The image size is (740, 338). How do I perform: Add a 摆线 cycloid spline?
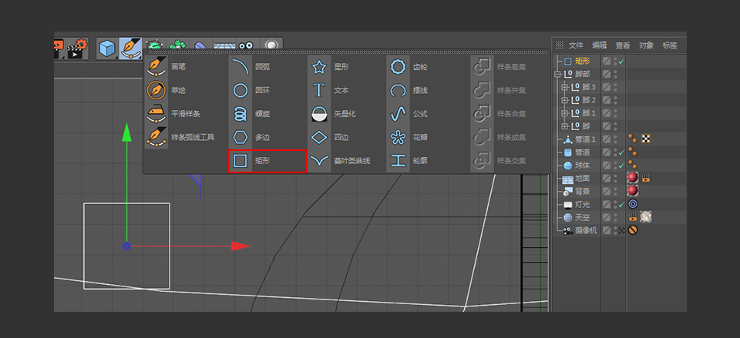(x=409, y=90)
